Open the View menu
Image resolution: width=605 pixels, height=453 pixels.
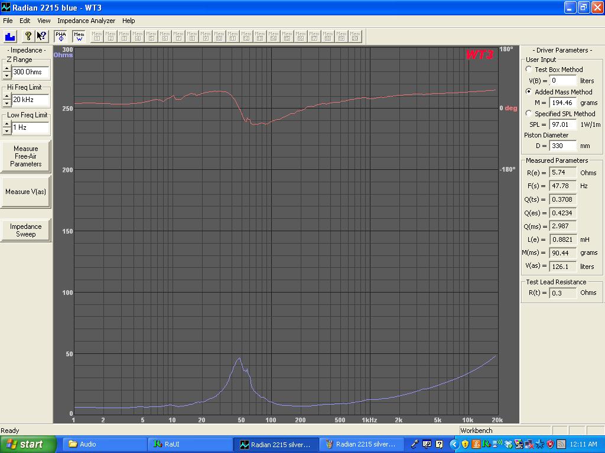(x=44, y=21)
